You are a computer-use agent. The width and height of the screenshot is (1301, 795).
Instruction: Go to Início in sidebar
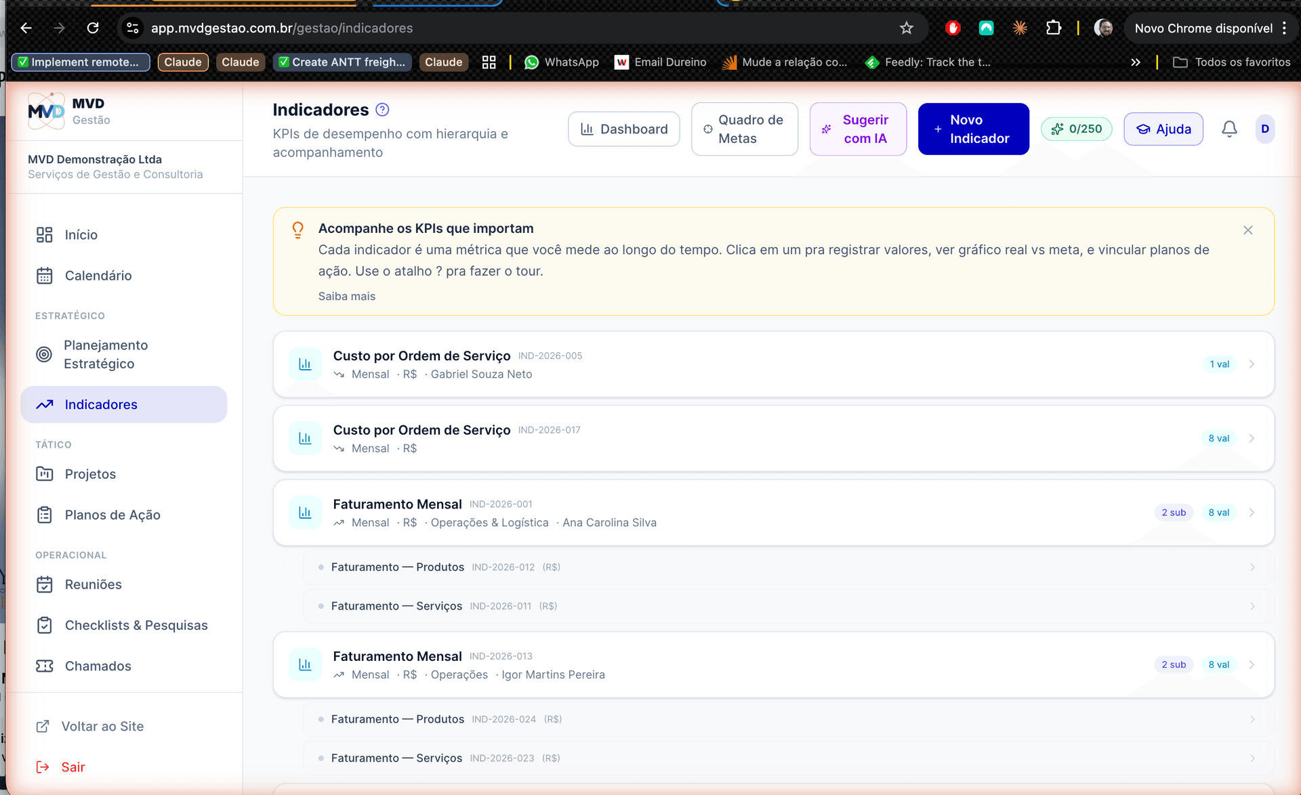point(124,235)
